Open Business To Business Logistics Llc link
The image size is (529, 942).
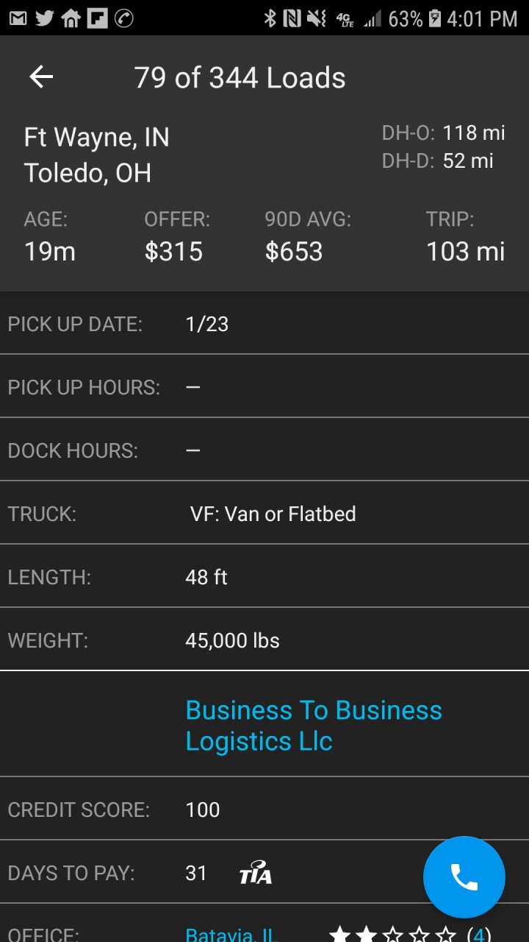[x=314, y=725]
